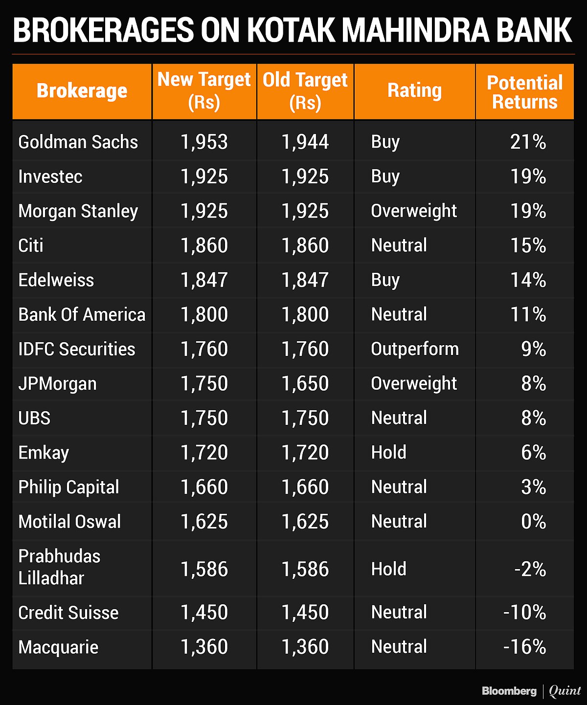Click the Brokerage column header
587x705 pixels.
pyautogui.click(x=82, y=91)
